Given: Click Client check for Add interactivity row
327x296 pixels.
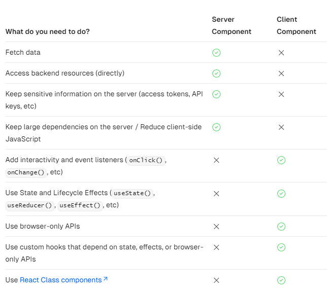Looking at the screenshot, I should click(x=281, y=160).
